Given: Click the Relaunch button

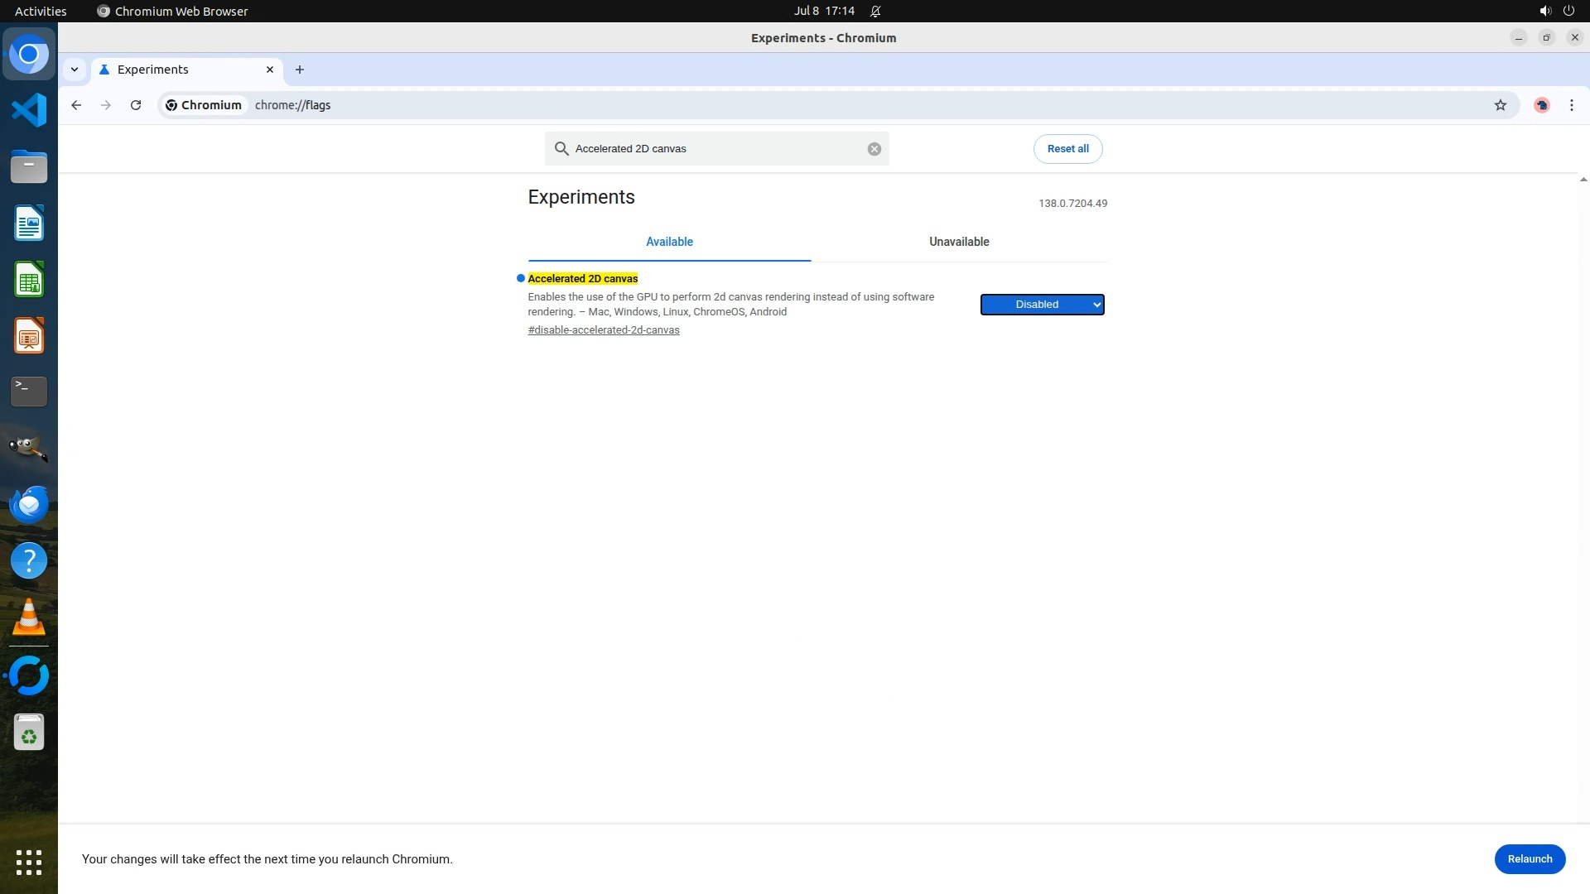Looking at the screenshot, I should point(1529,859).
